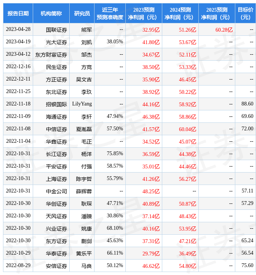Click target price 72.00
Image resolution: width=256 pixels, height=275 pixels.
click(x=247, y=129)
